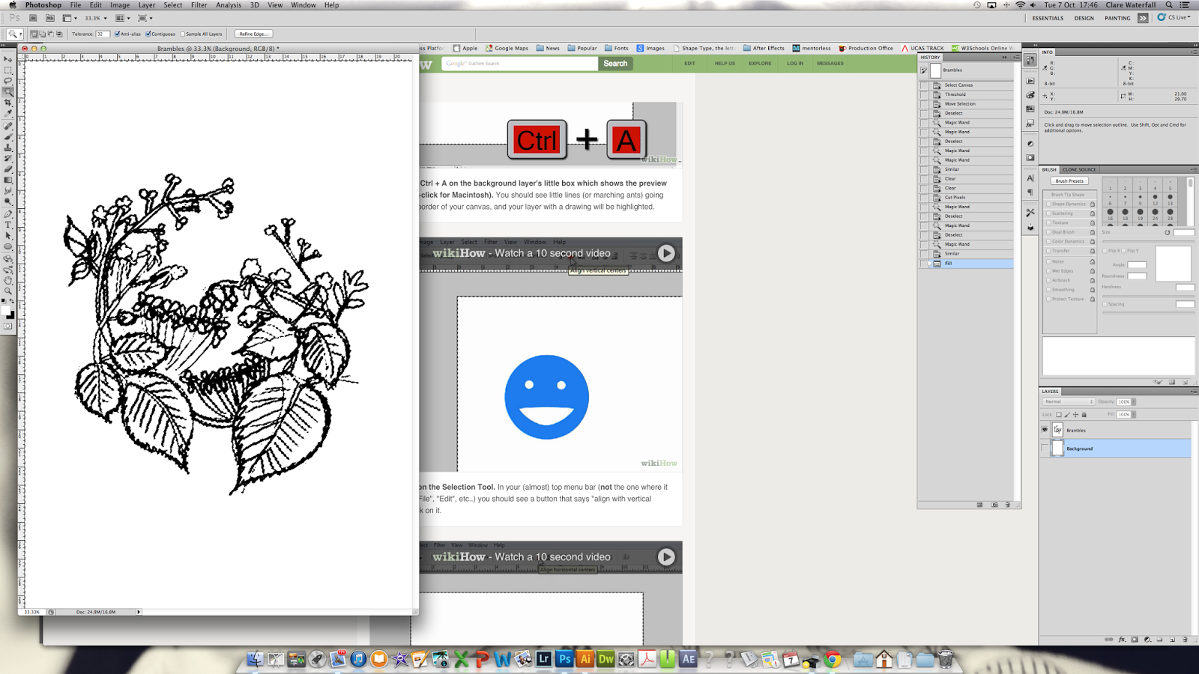
Task: Create a new layer in Layers panel
Action: coord(1172,640)
